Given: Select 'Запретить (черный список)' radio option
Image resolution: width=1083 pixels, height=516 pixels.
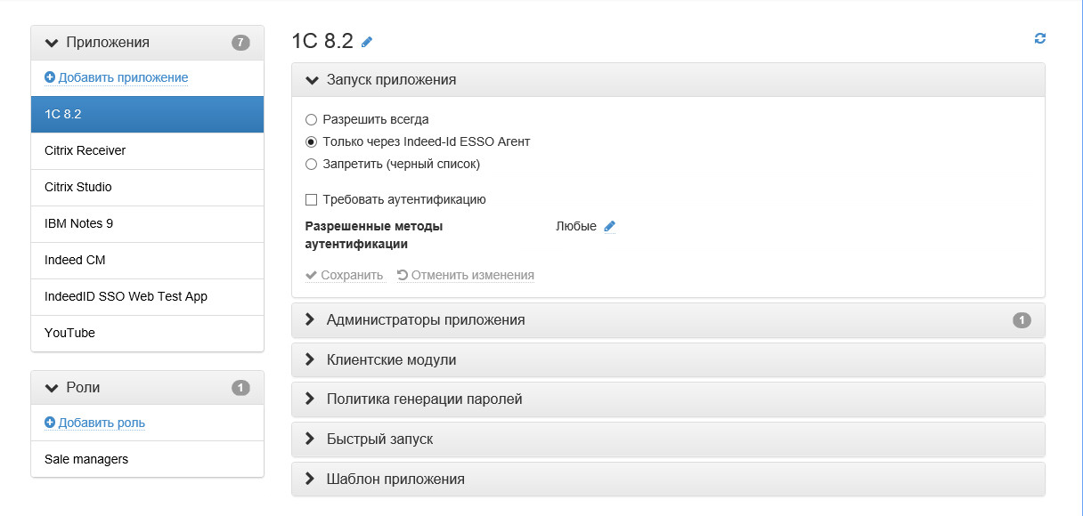Looking at the screenshot, I should 311,164.
